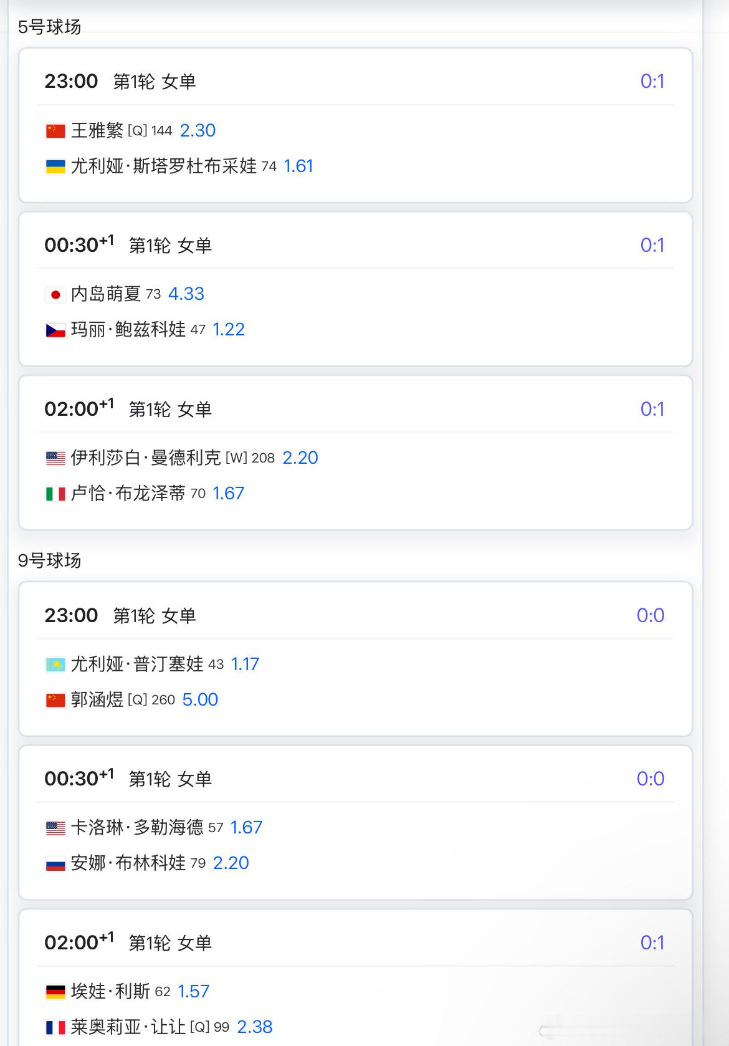The height and width of the screenshot is (1046, 729).
Task: Open player 伊利莎白·曼德利克
Action: [x=146, y=458]
